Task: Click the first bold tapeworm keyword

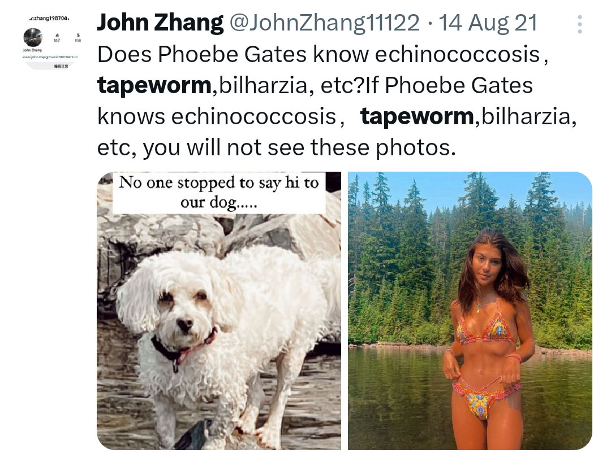Action: [x=154, y=85]
